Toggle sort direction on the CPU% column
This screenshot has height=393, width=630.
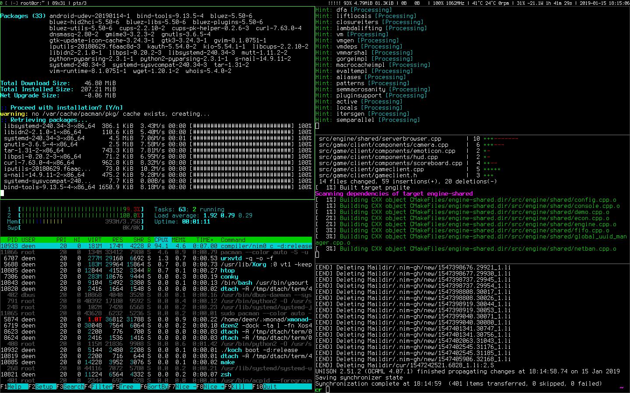coord(161,239)
